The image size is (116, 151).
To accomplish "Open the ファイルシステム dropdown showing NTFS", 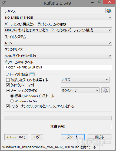I will 58,43.
